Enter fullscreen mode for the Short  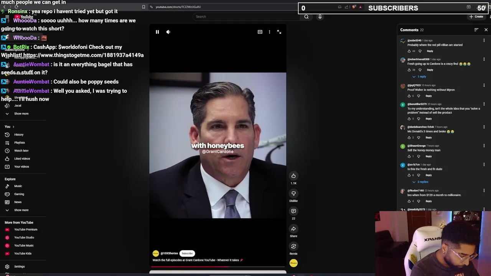point(279,32)
